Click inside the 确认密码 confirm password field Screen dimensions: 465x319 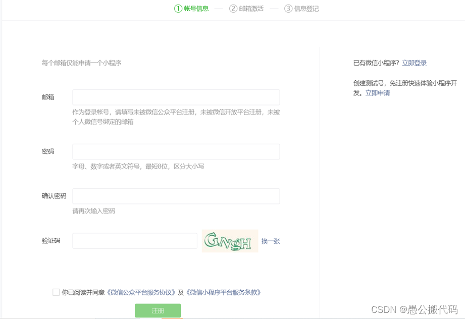tap(176, 196)
